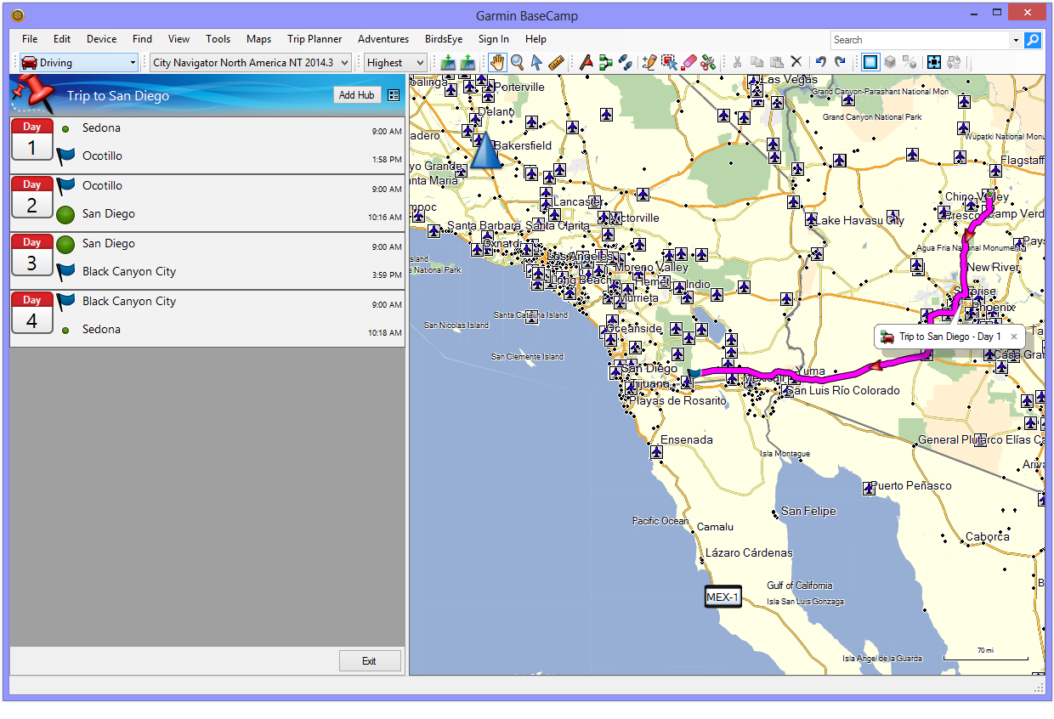
Task: Open the Driving activity profile dropdown
Action: [78, 62]
